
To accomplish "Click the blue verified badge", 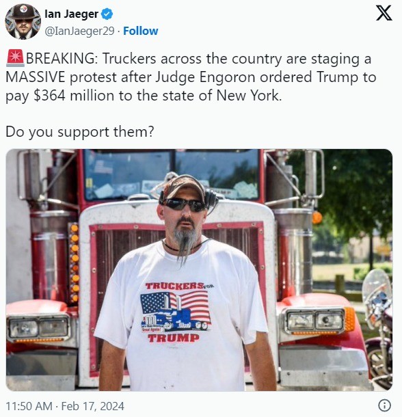I will pyautogui.click(x=107, y=14).
